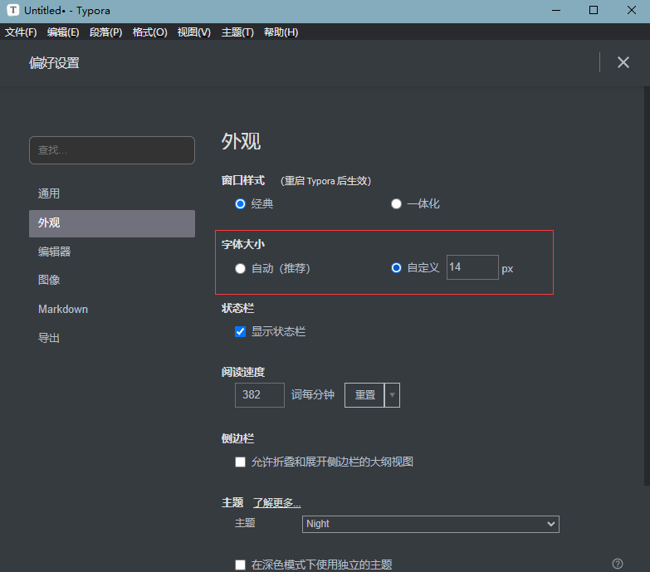Open the 帮助(H) menu

tap(281, 32)
